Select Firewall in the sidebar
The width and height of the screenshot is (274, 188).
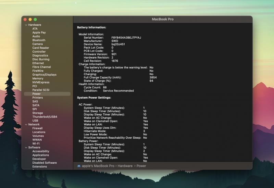(x=37, y=128)
